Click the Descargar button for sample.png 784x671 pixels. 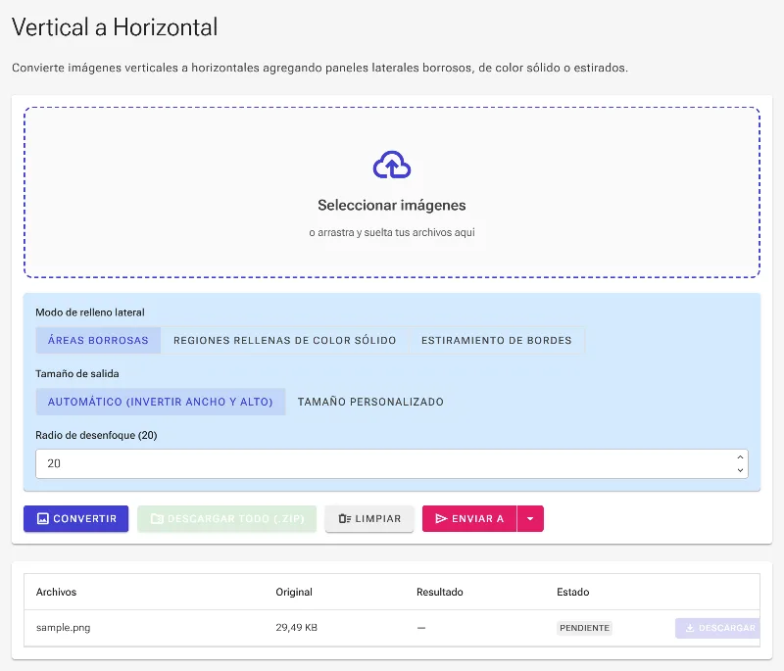[718, 628]
